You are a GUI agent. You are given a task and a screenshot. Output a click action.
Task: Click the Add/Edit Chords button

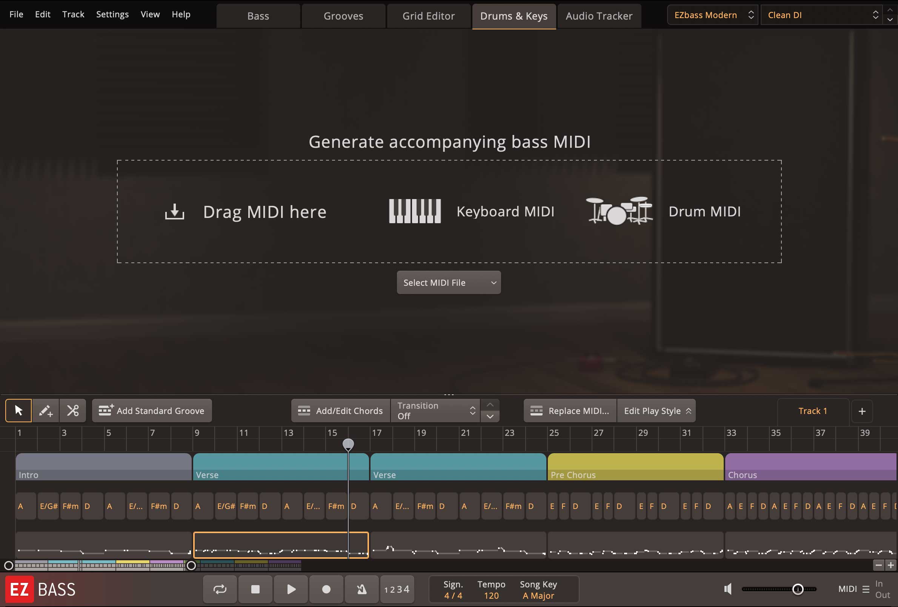[340, 411]
